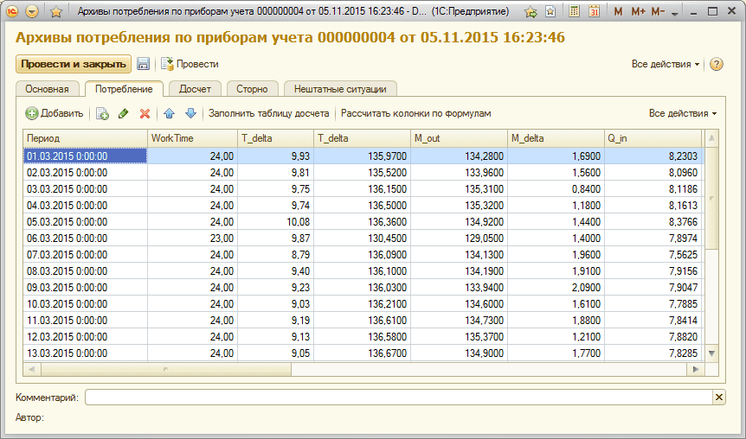Viewport: 746px width, 439px height.
Task: Click the horizontal scrollbar thumb
Action: tap(165, 369)
